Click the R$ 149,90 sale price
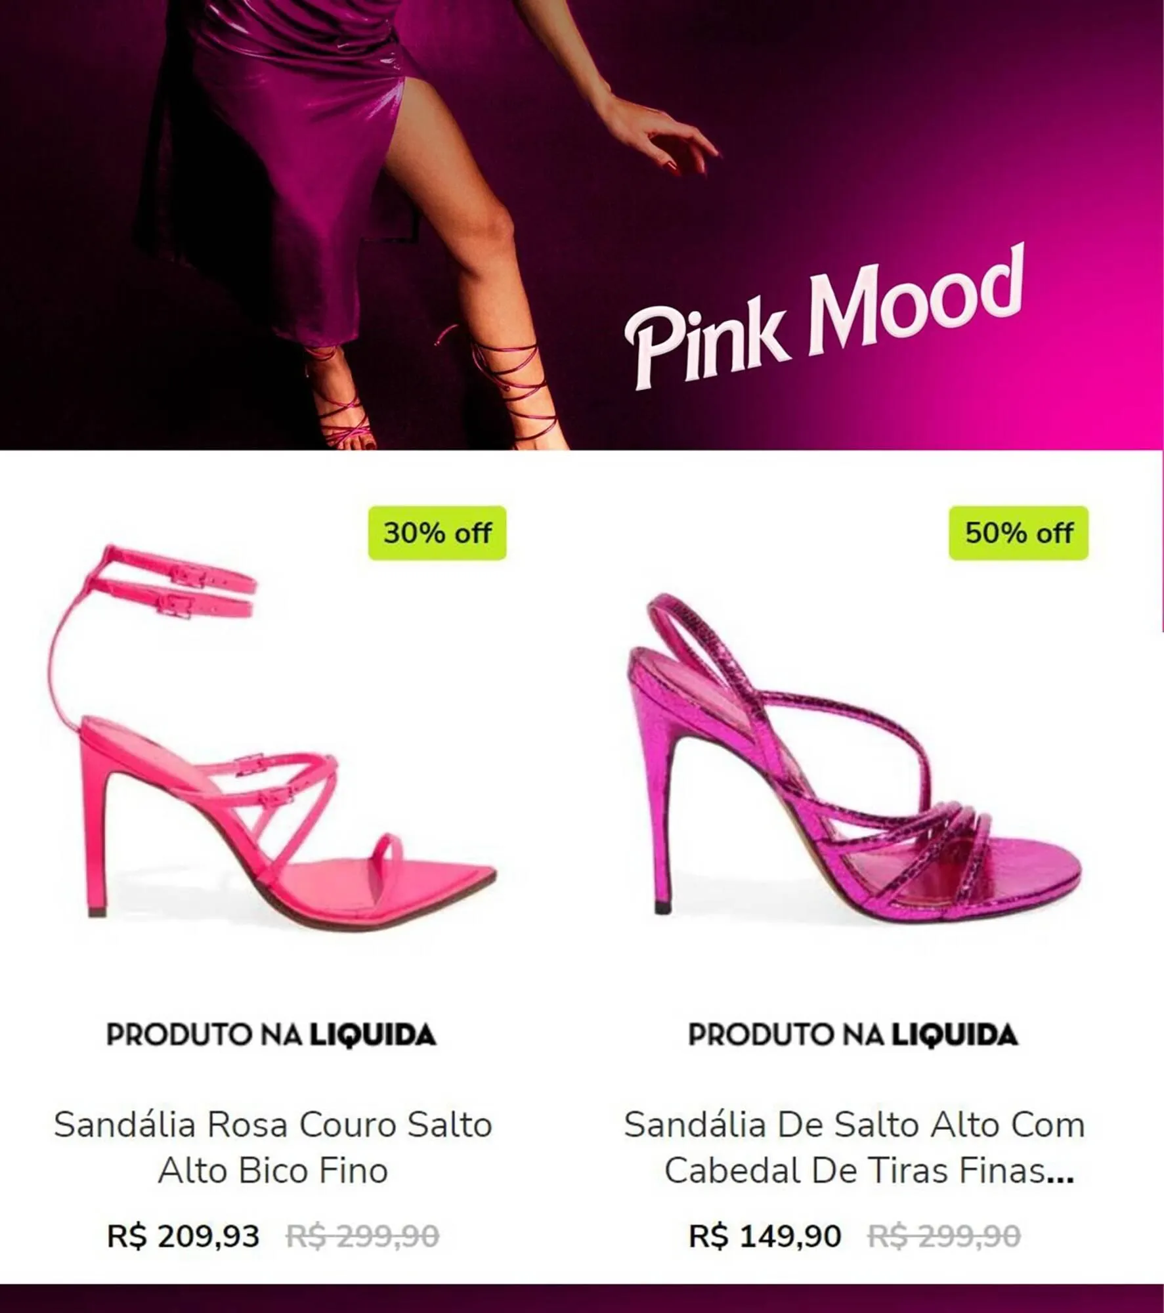This screenshot has height=1313, width=1164. pos(765,1236)
